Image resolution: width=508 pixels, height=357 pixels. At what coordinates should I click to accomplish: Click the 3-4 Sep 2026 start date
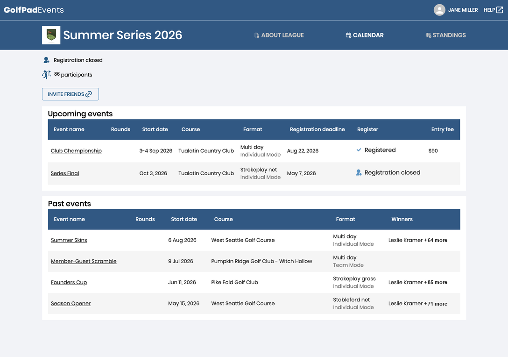156,151
